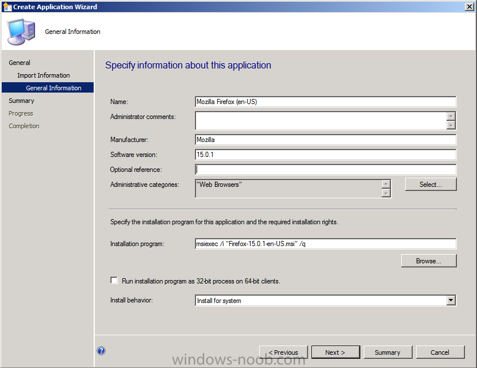Click the "Specify information about this application" heading

pos(189,65)
